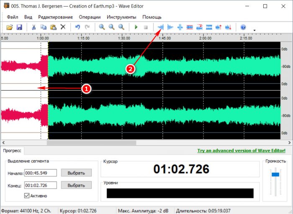
Task: Click the third blue waveform icon with centre line
Action: (180, 28)
